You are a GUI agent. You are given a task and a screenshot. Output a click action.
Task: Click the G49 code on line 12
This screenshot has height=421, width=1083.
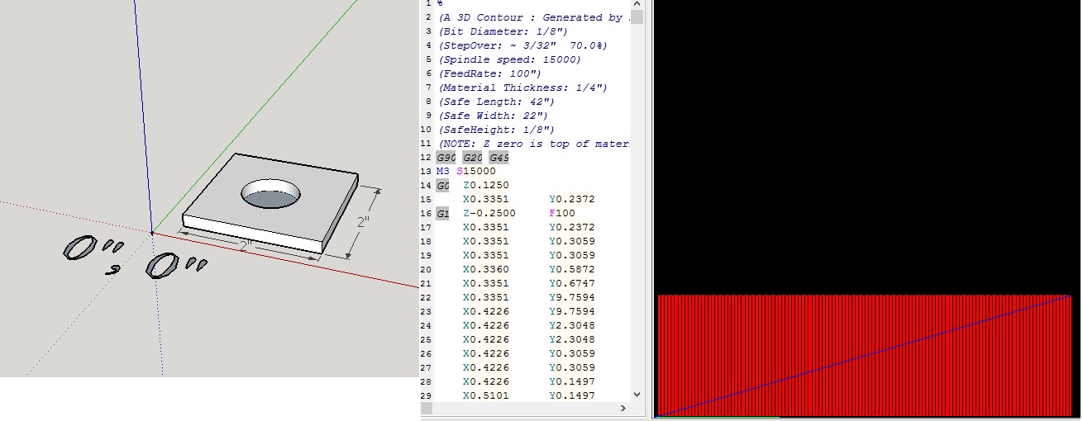pyautogui.click(x=499, y=158)
